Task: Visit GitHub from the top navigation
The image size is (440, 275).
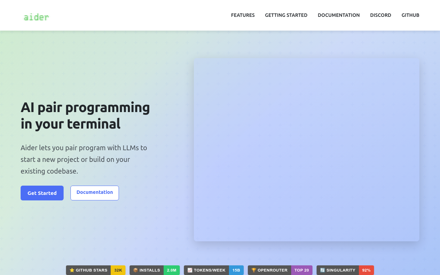Action: (x=410, y=15)
